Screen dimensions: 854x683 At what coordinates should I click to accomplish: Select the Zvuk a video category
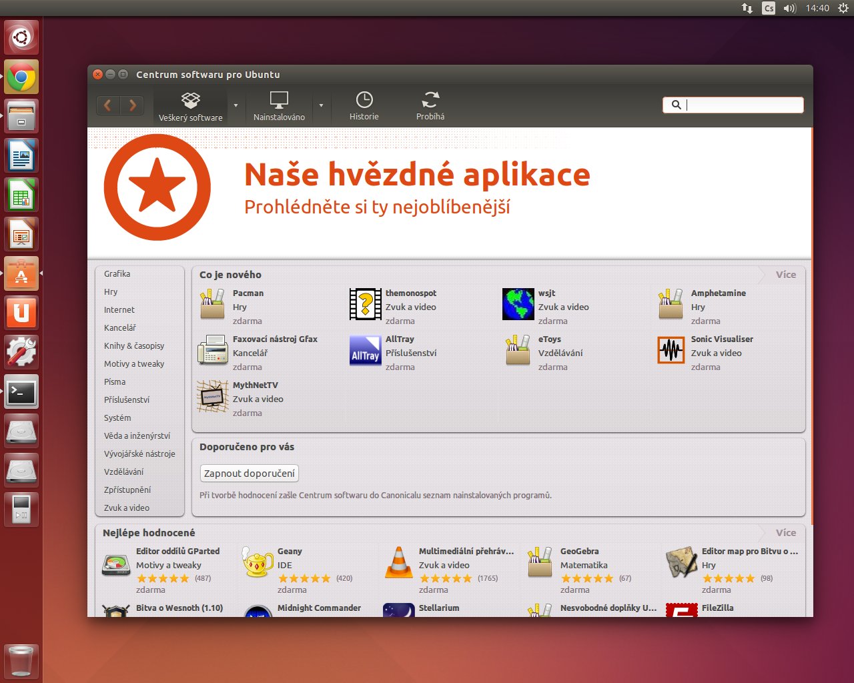coord(127,508)
